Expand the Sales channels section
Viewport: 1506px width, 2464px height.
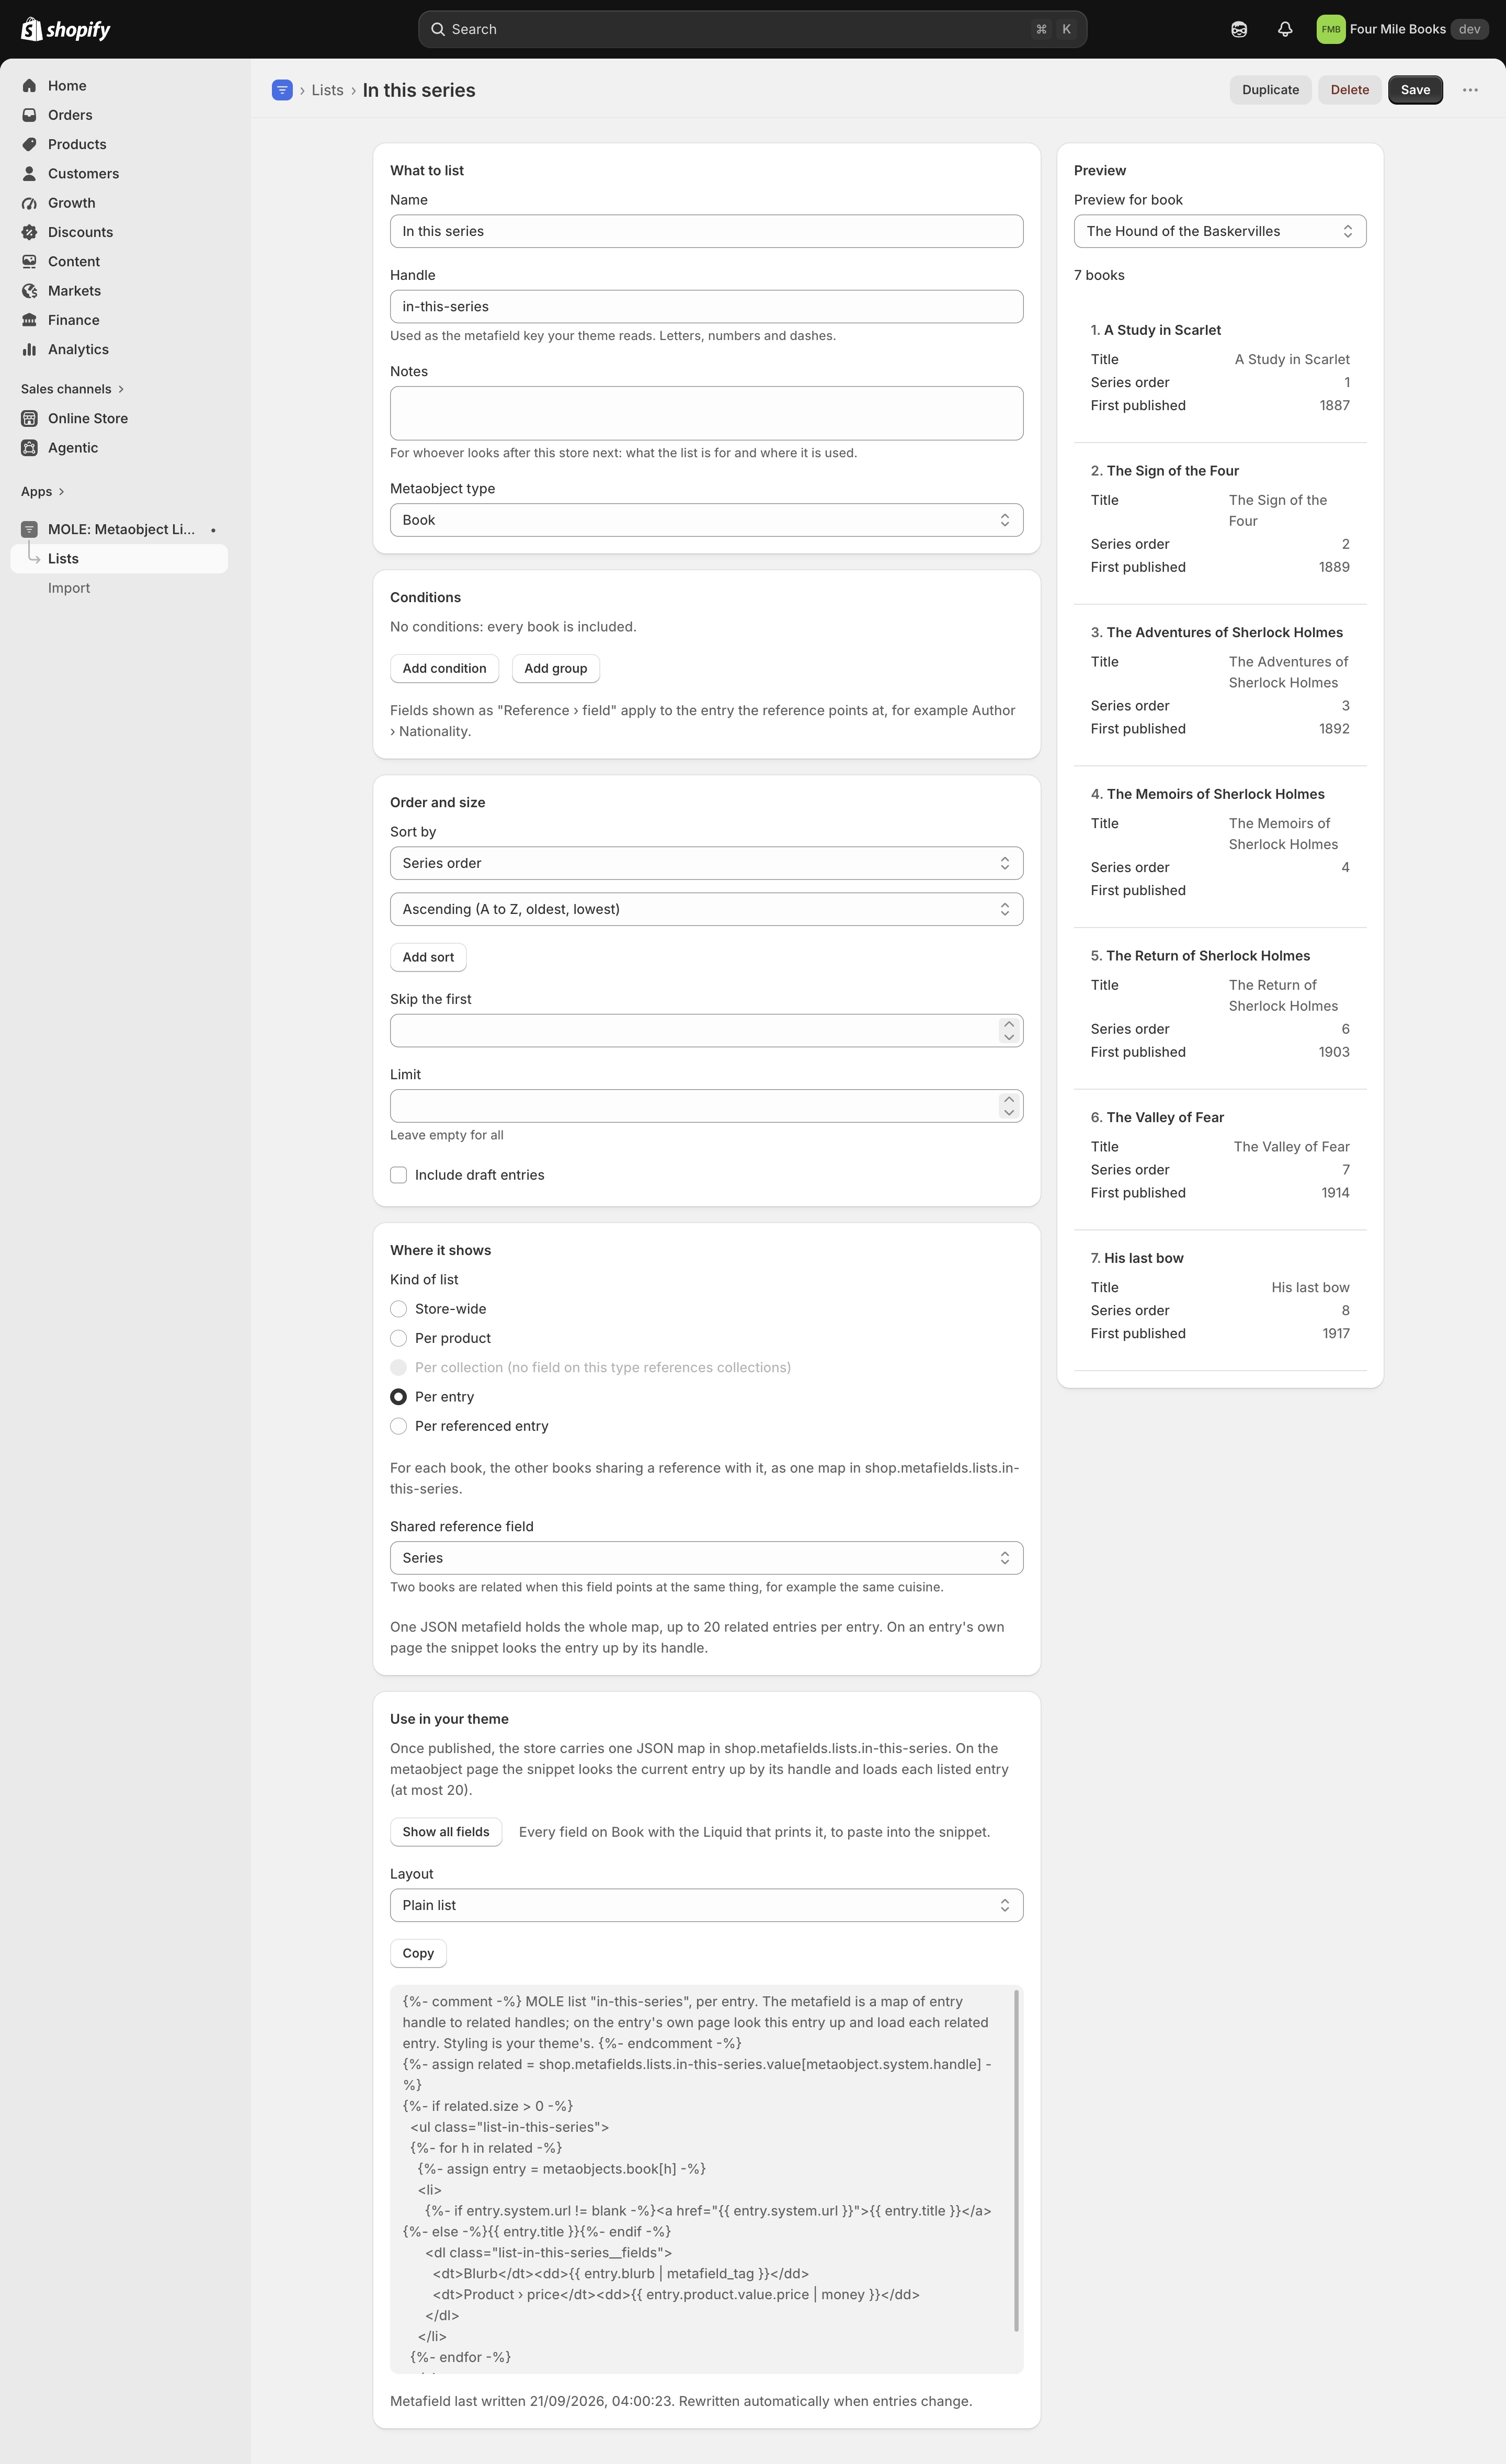(72, 389)
